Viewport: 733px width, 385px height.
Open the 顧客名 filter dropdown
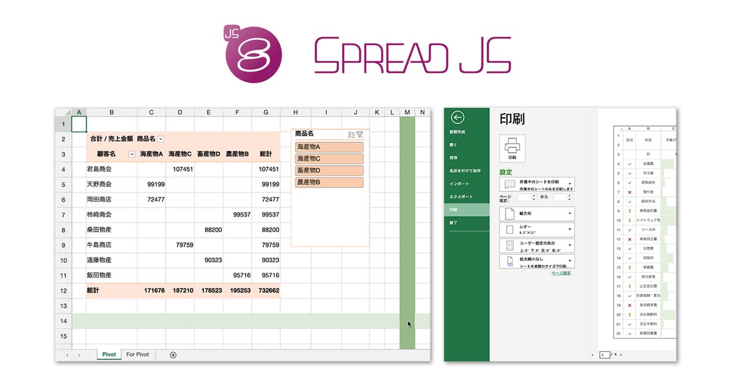[x=133, y=155]
